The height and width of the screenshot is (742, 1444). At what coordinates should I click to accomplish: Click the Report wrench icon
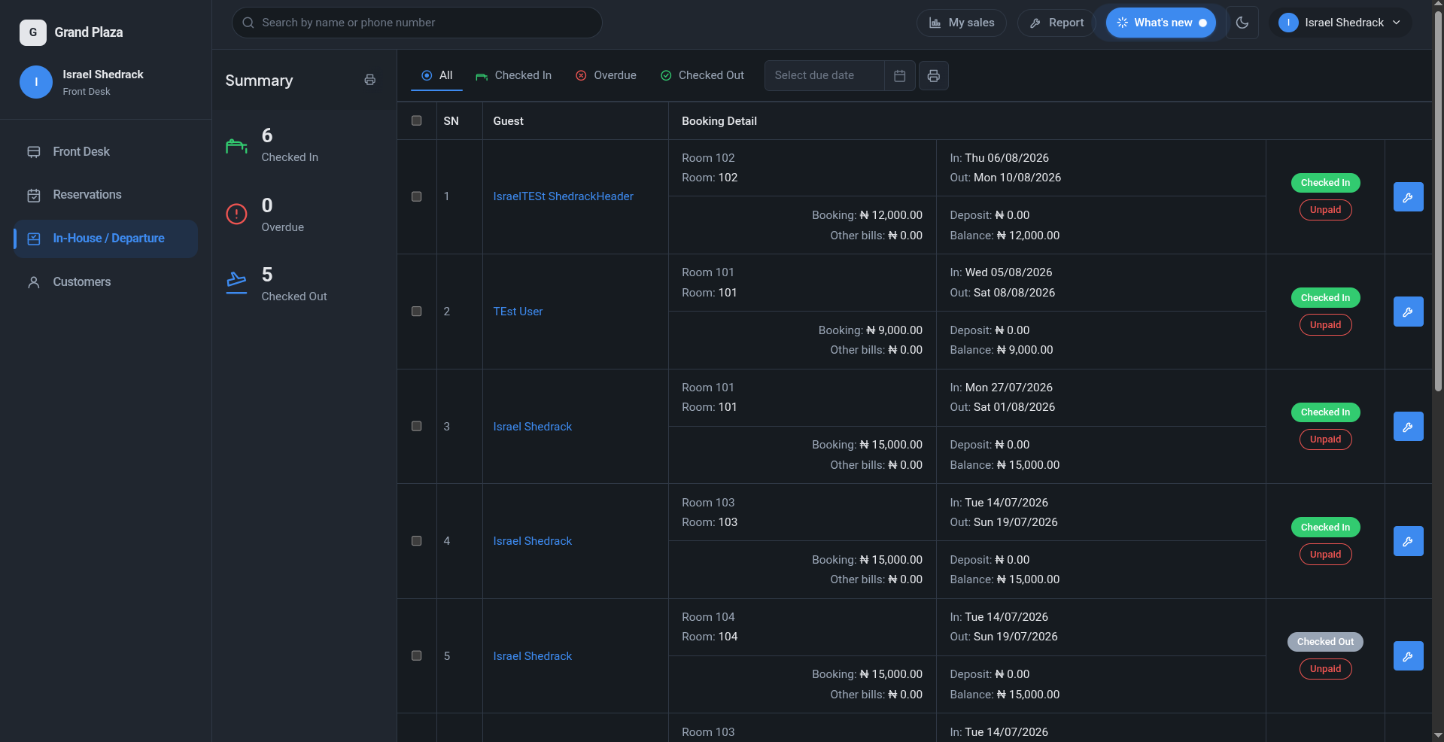coord(1035,23)
